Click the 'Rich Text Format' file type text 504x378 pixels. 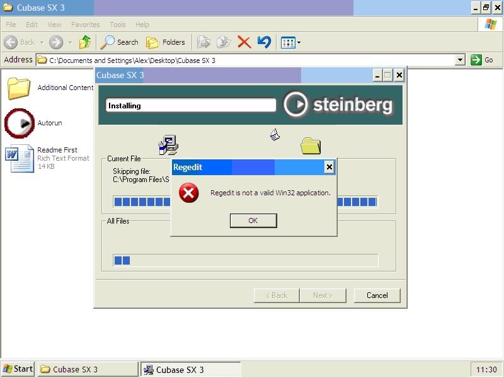point(64,158)
